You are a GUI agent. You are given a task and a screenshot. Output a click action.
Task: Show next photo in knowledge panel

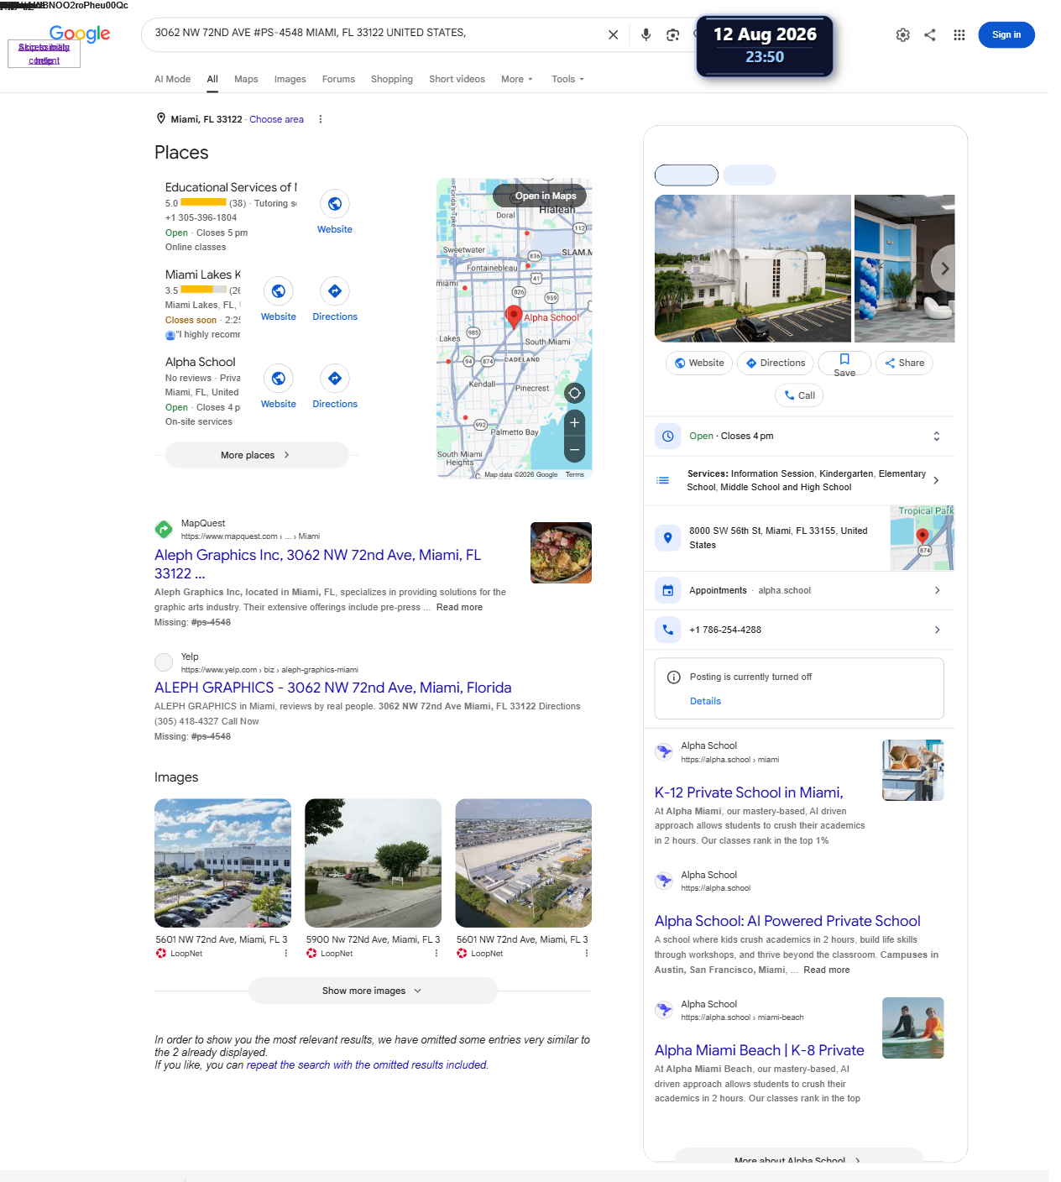click(944, 269)
